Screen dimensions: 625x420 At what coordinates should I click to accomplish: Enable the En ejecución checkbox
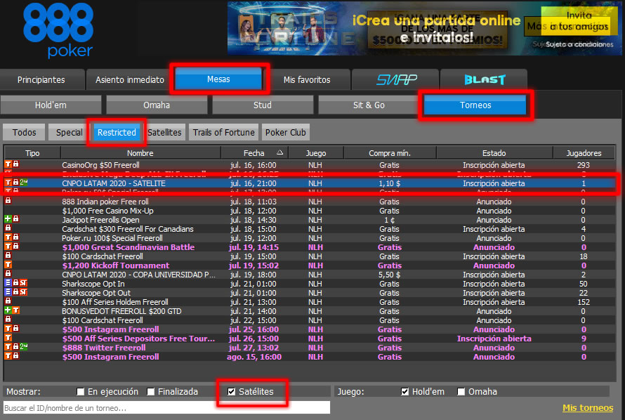pyautogui.click(x=81, y=392)
